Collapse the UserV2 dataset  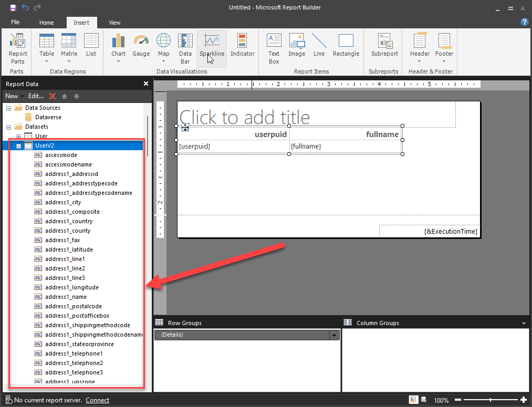[x=19, y=146]
